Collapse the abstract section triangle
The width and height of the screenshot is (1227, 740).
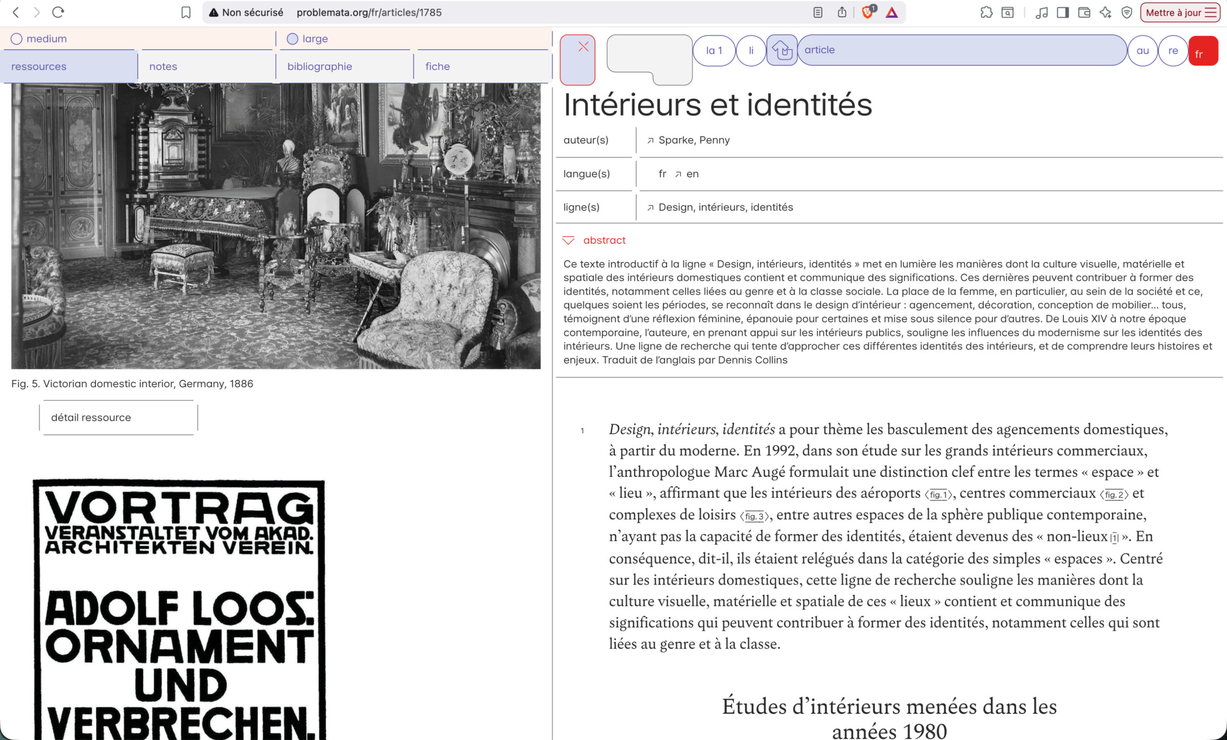(568, 241)
